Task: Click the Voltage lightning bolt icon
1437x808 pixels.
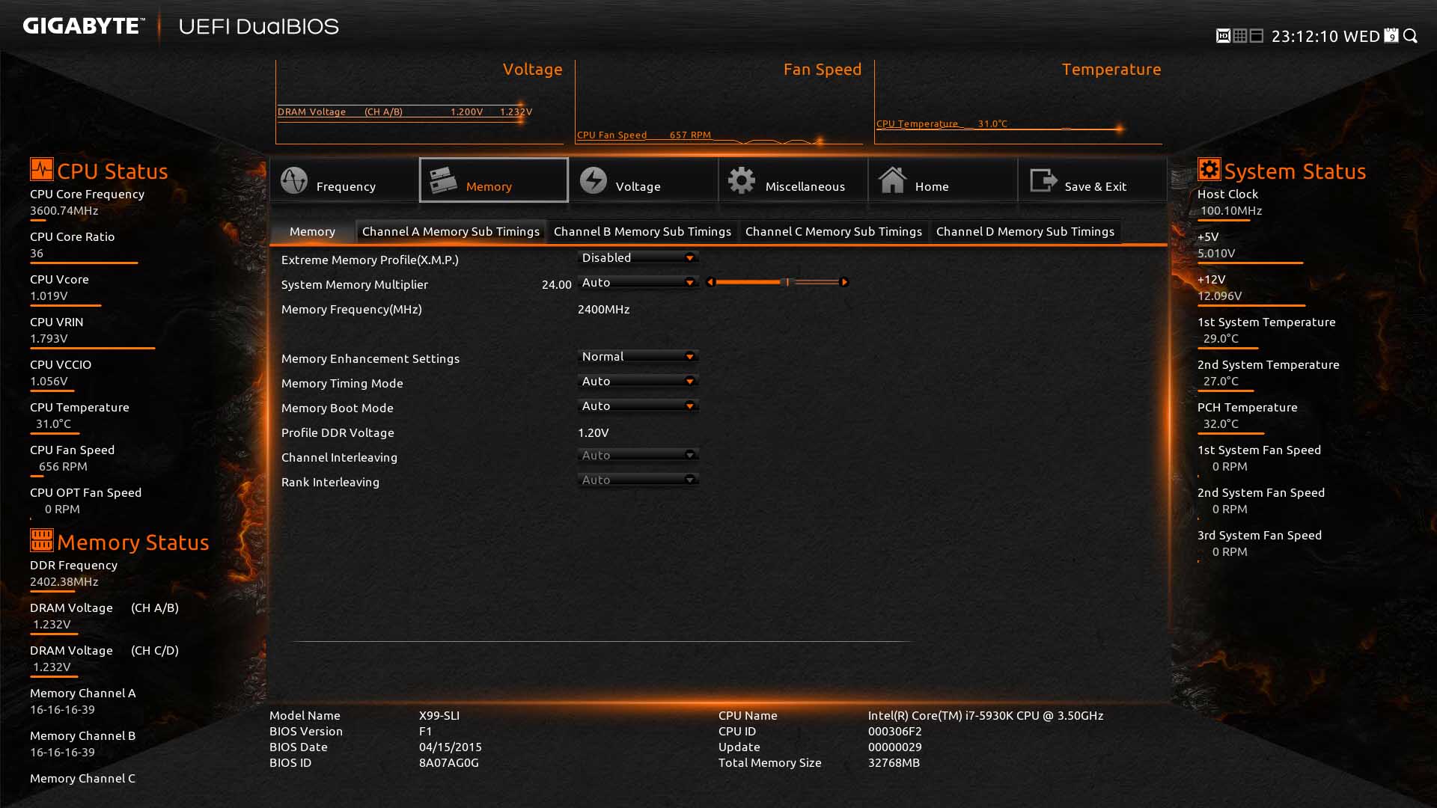Action: pos(594,180)
